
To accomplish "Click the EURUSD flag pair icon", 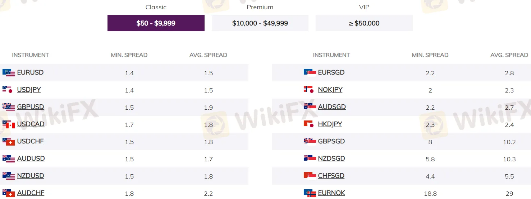I will pyautogui.click(x=9, y=73).
